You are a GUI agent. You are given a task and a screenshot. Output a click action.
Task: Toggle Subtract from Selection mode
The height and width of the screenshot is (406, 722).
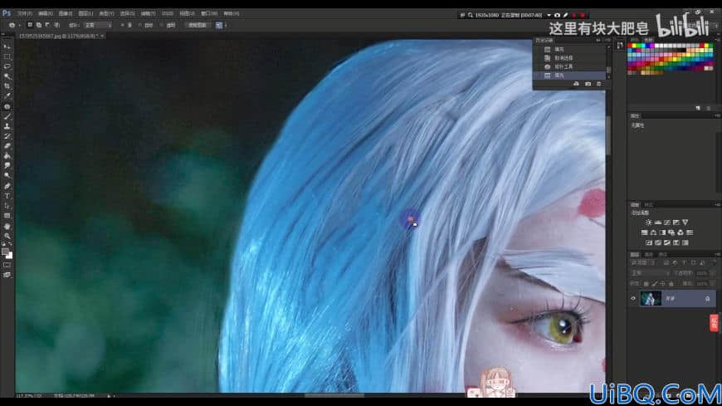(47, 25)
